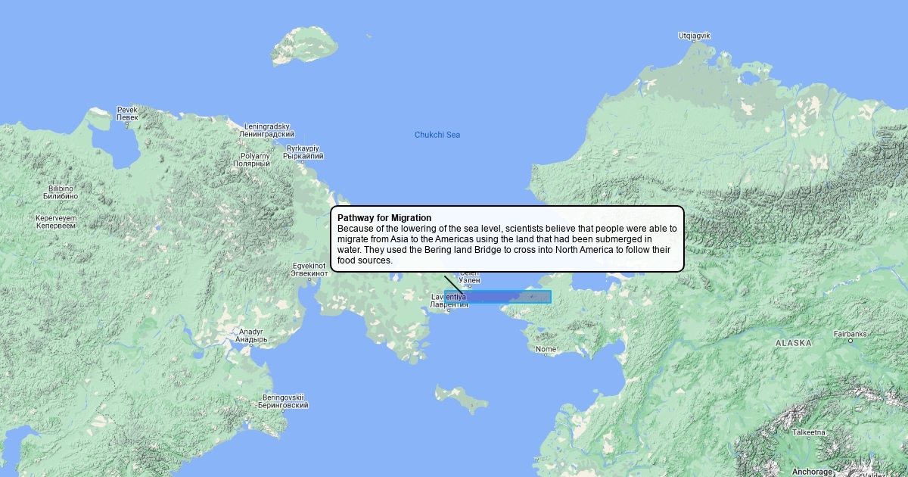Click the ALASKA state label
The width and height of the screenshot is (908, 477).
click(793, 343)
